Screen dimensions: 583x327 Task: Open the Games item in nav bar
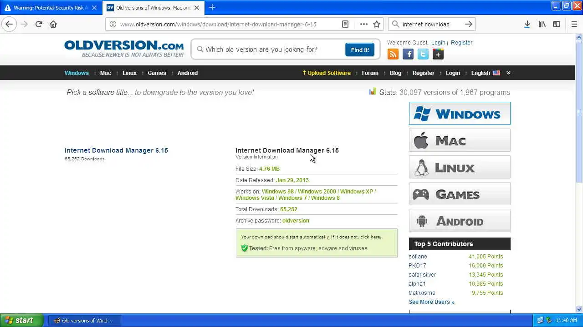coord(157,73)
